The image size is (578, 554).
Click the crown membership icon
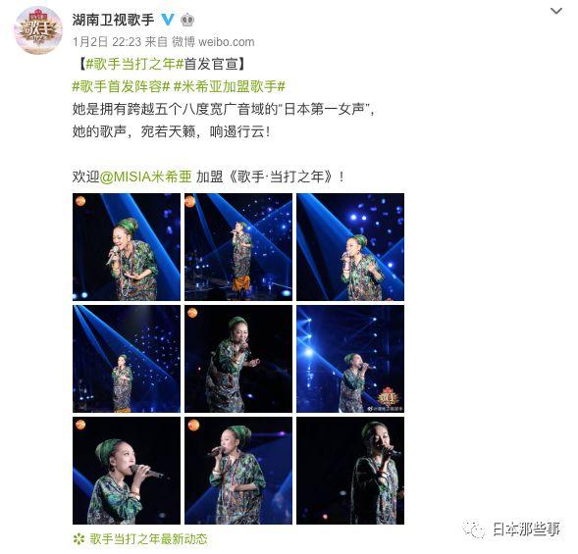tap(187, 20)
